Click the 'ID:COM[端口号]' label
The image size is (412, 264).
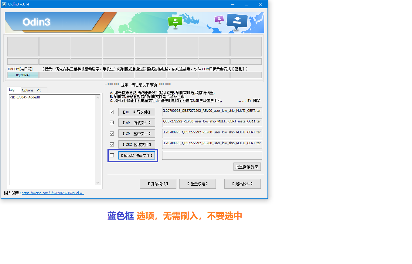click(x=20, y=69)
